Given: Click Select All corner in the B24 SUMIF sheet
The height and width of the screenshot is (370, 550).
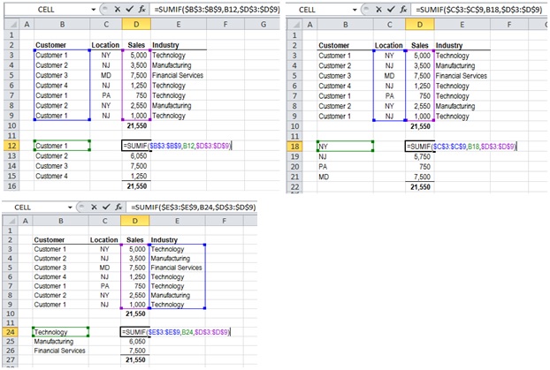Looking at the screenshot, I should [x=11, y=221].
